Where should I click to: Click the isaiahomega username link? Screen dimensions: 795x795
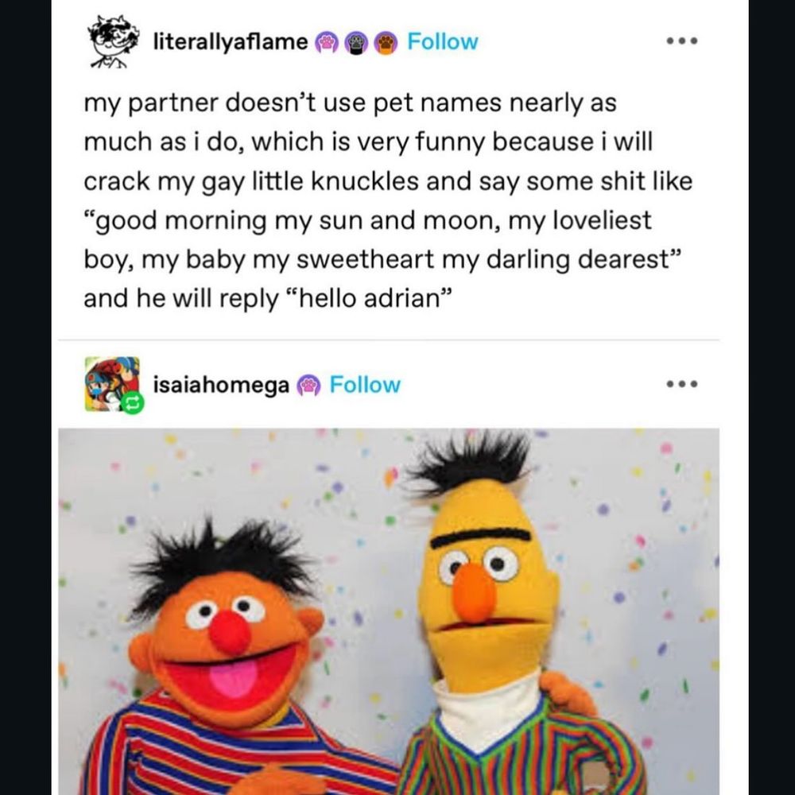pyautogui.click(x=223, y=385)
